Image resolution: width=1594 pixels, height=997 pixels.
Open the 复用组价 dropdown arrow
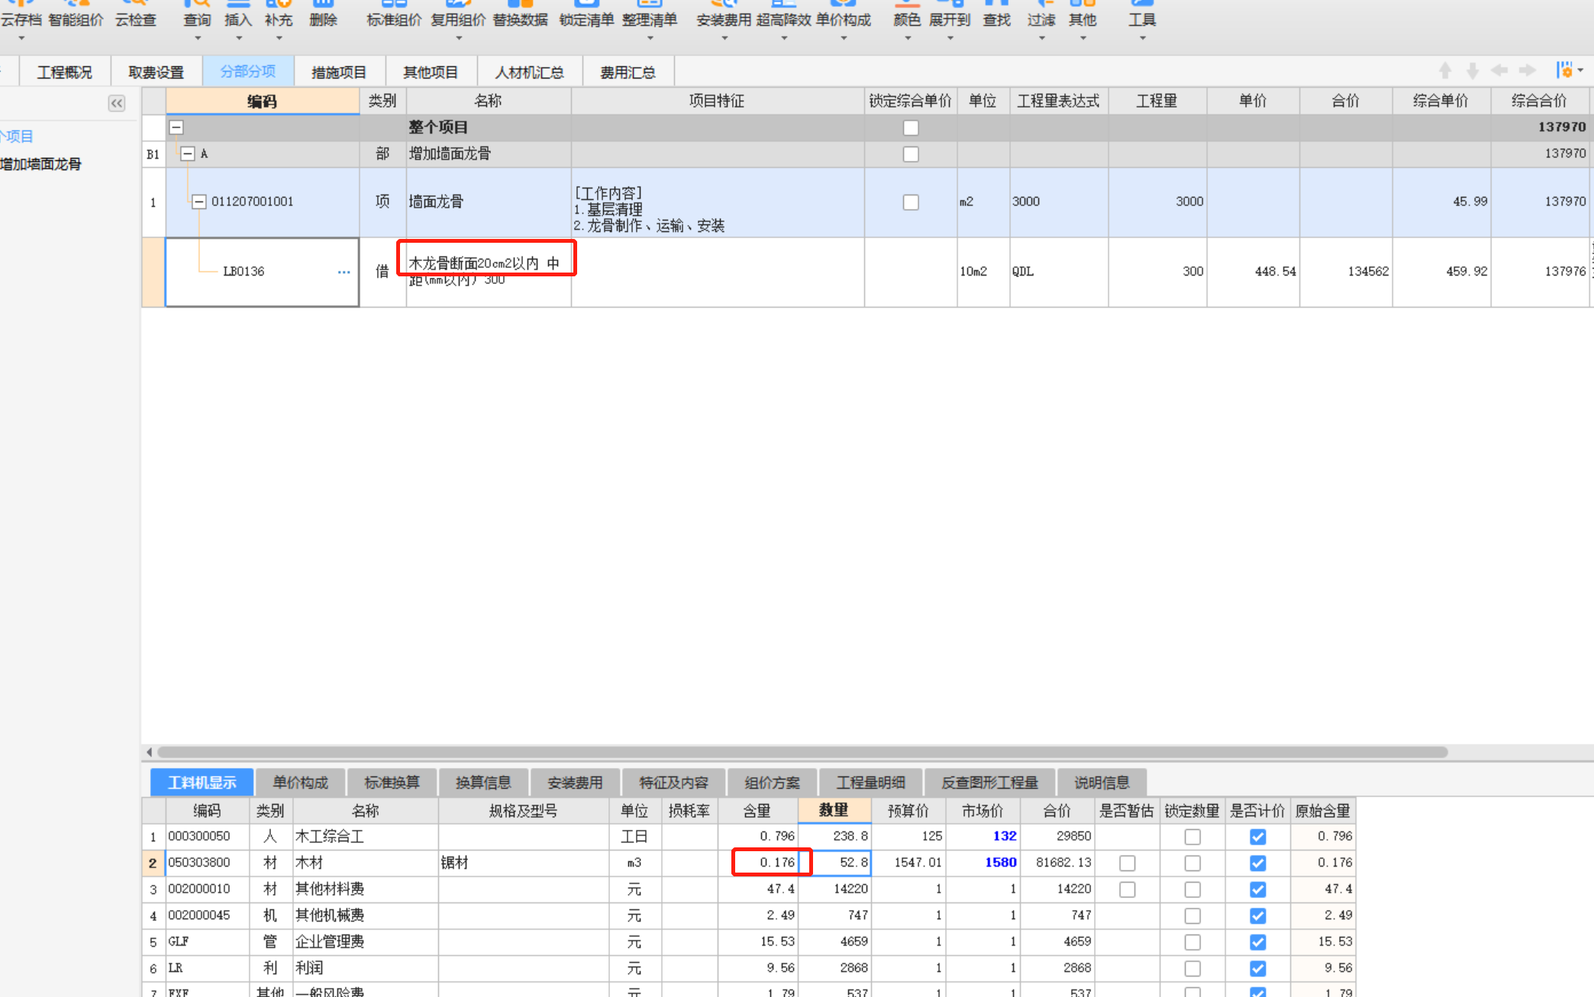[458, 37]
